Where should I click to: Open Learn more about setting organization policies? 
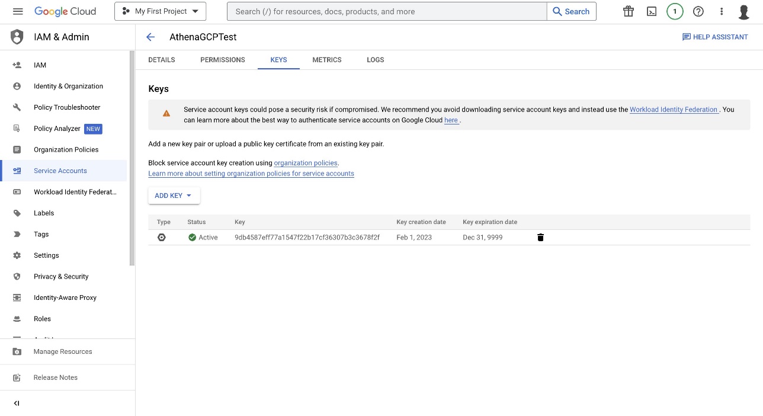251,174
